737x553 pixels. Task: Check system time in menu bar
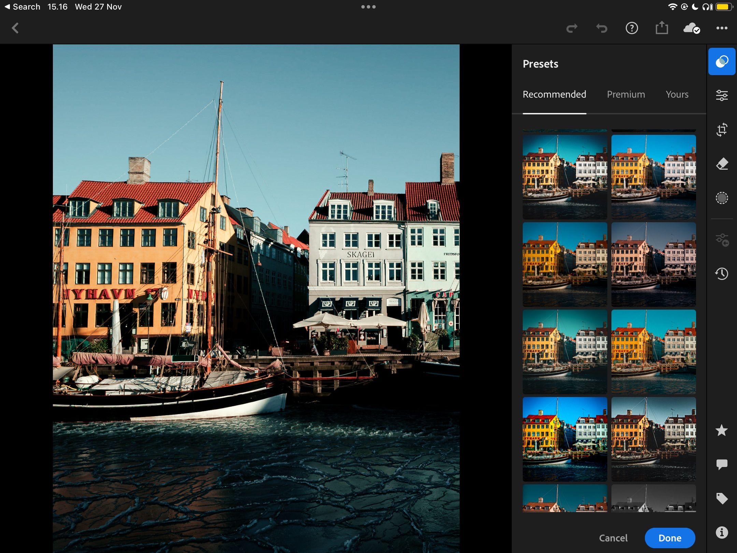click(56, 6)
